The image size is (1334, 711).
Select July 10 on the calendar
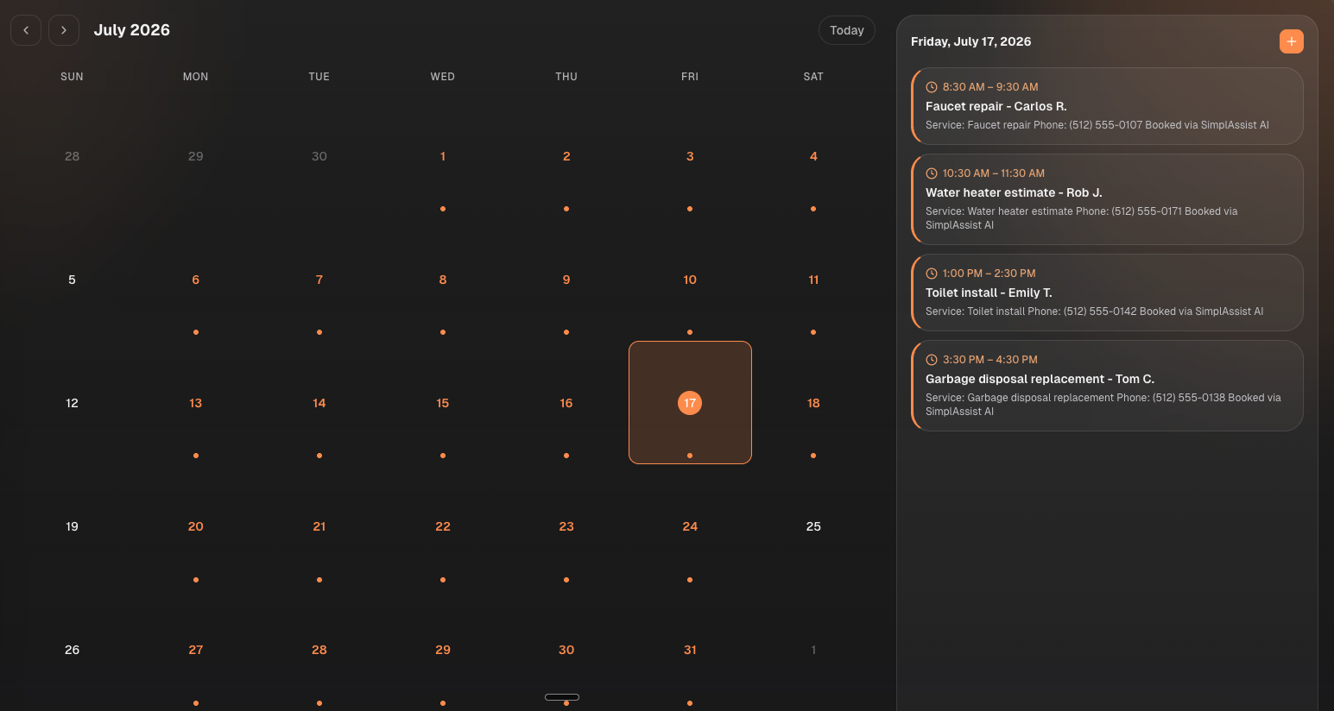click(690, 280)
